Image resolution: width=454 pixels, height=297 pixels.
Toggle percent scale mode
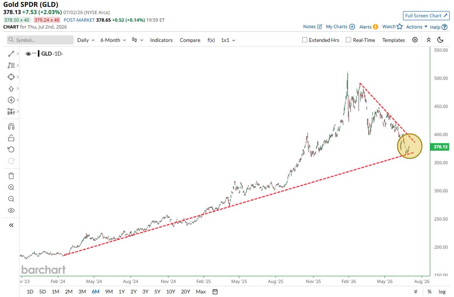[x=429, y=291]
